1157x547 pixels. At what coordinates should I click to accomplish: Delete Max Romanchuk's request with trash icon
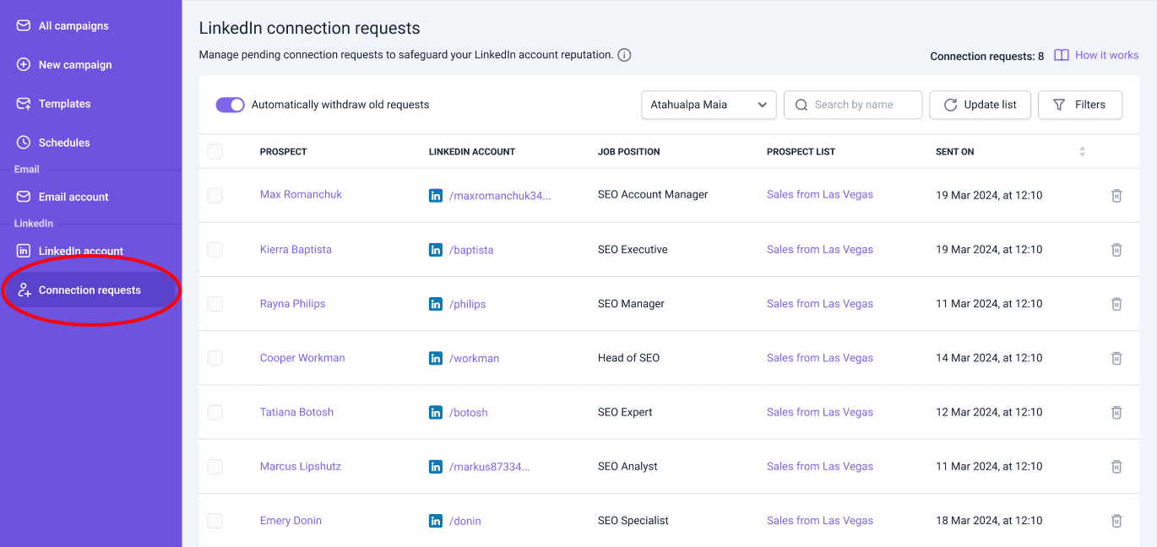(1116, 195)
